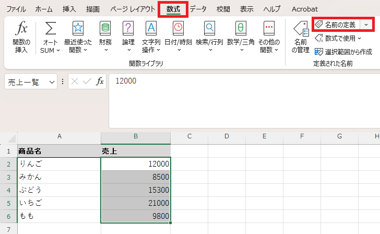The image size is (380, 234).
Task: Click 名前の定義 define name button
Action: 336,25
